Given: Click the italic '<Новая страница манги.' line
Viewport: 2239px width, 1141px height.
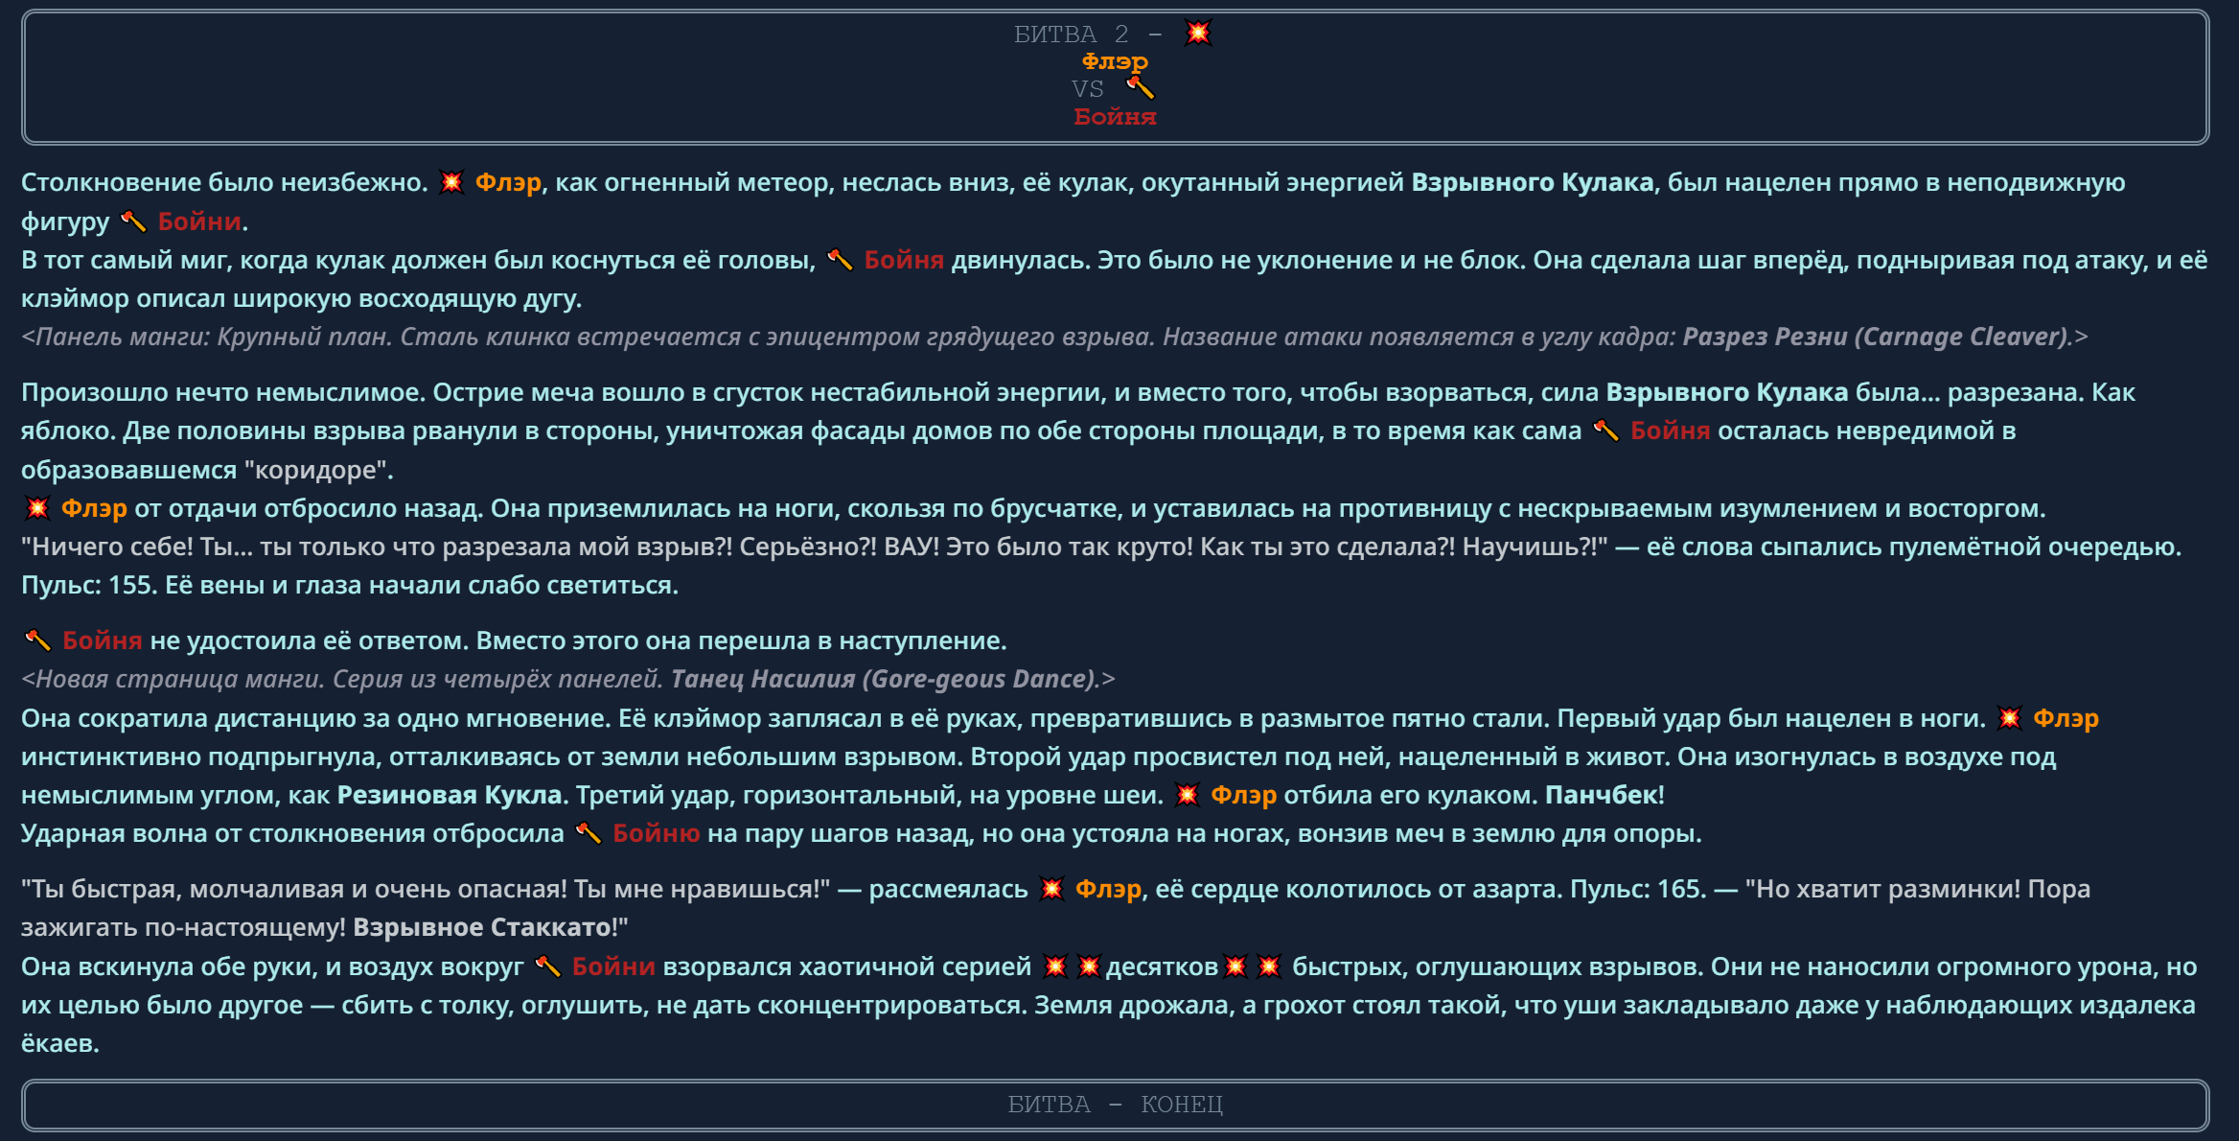Looking at the screenshot, I should click(x=568, y=679).
